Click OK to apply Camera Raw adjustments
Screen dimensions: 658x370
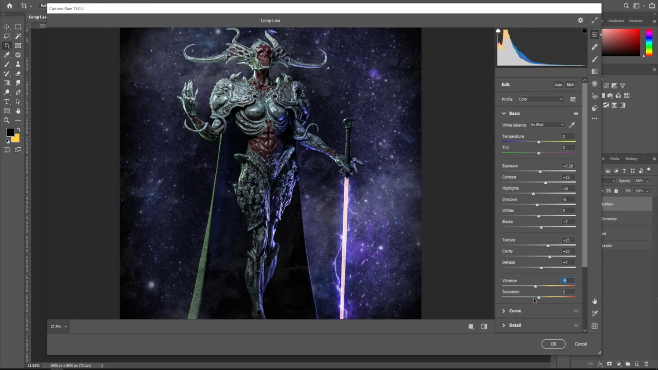pos(553,344)
